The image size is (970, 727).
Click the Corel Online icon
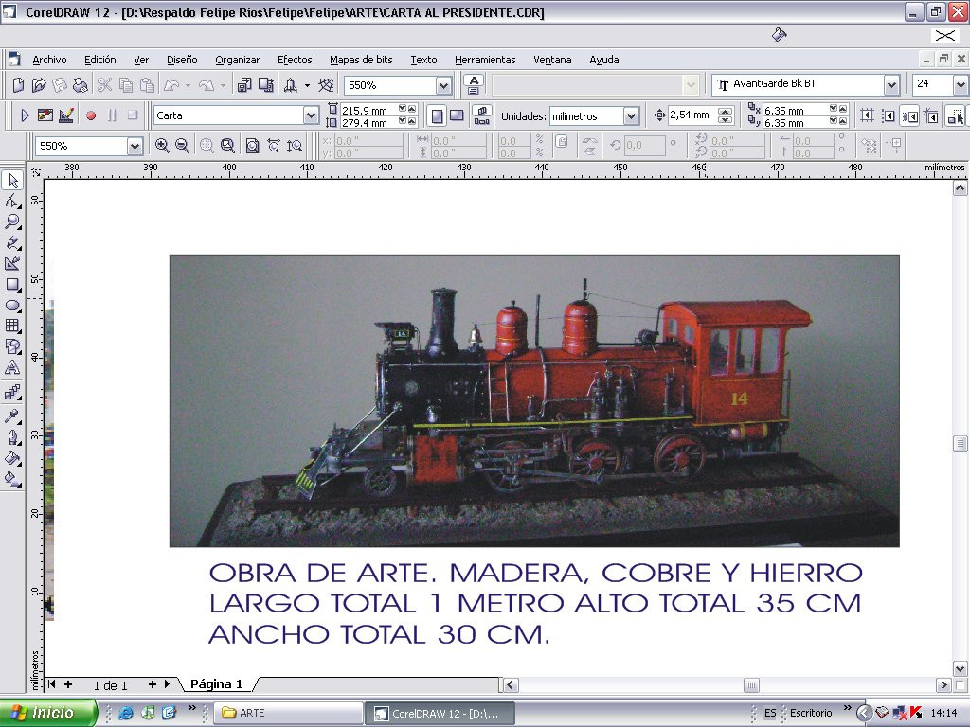326,84
